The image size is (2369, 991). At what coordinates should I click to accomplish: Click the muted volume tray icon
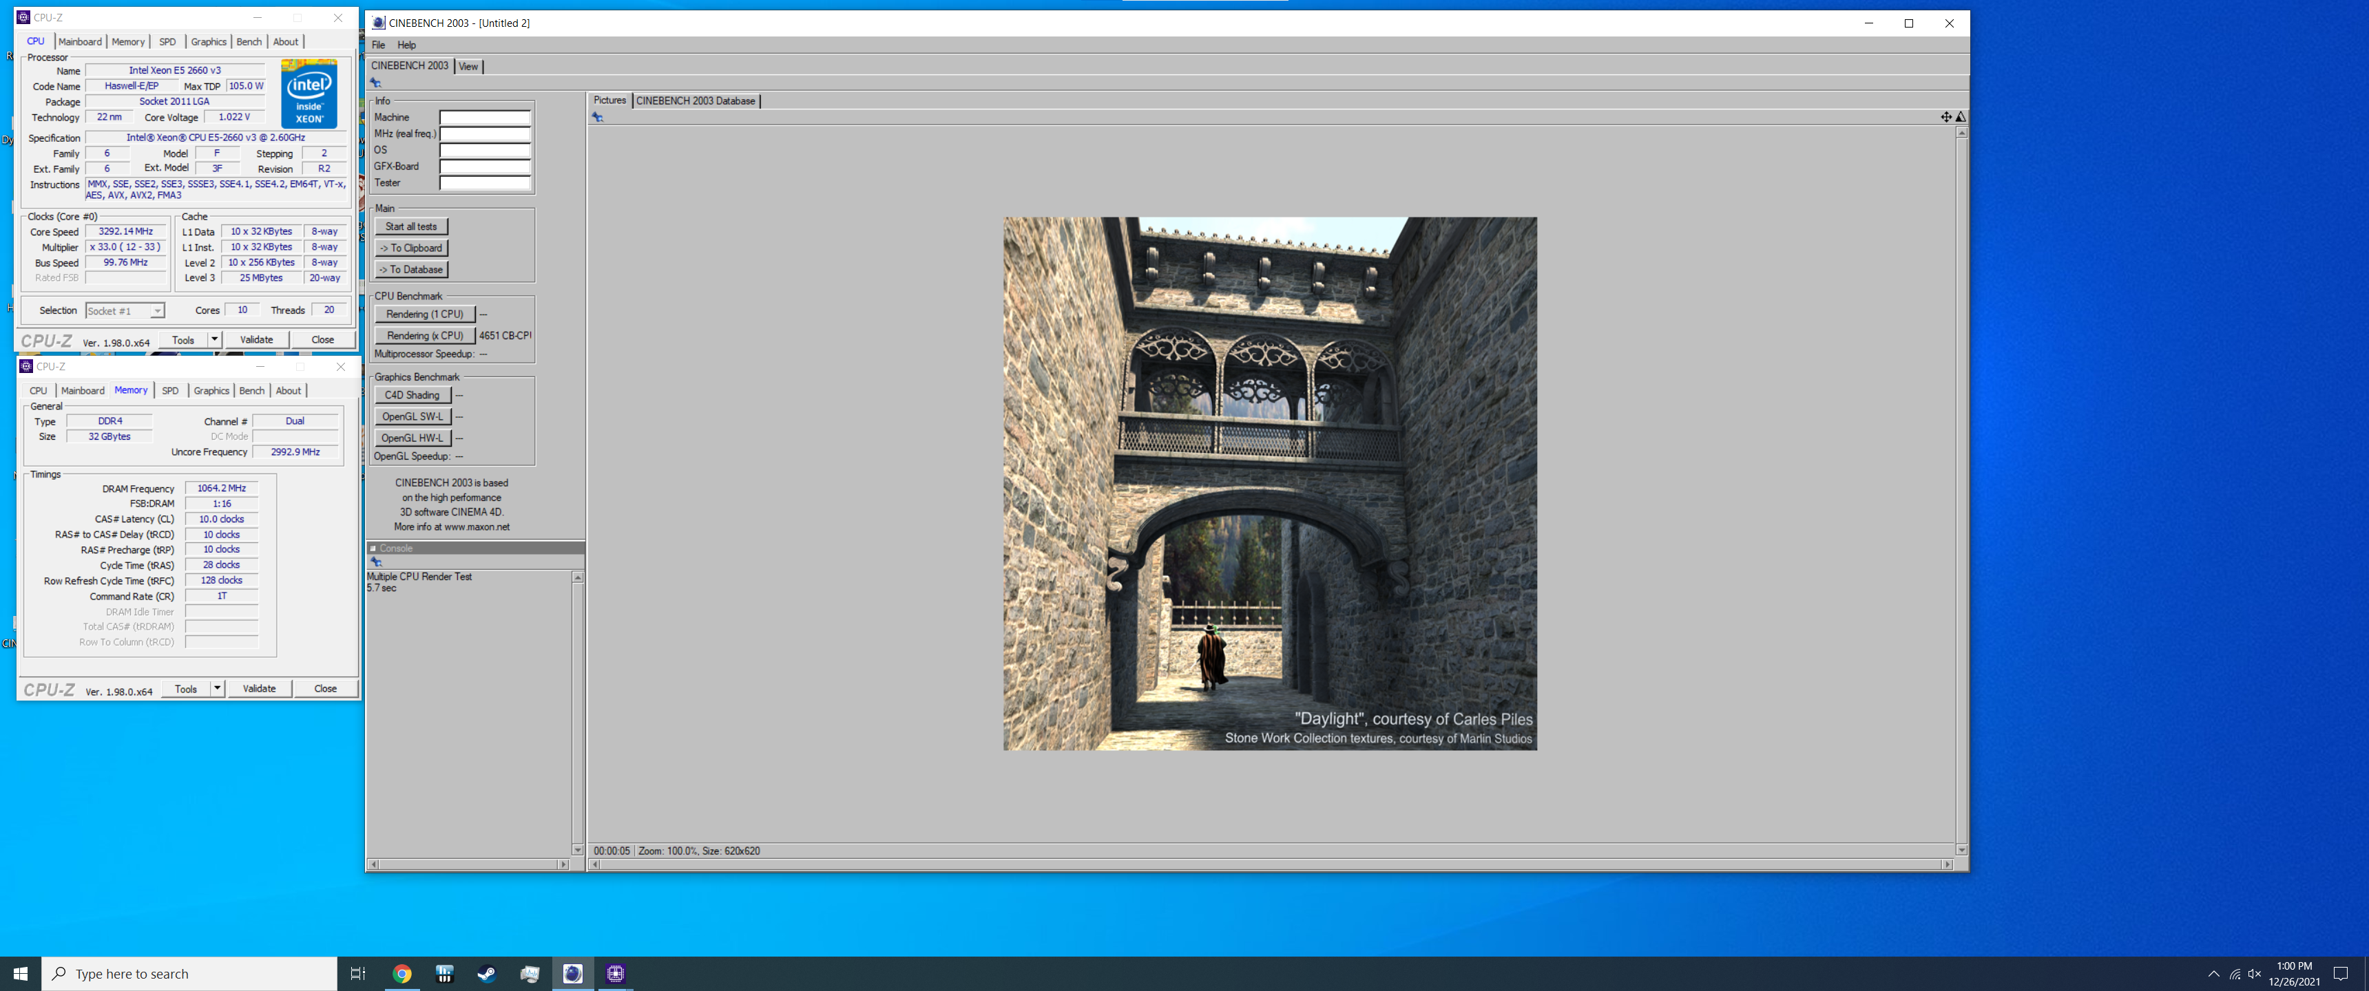(2254, 974)
